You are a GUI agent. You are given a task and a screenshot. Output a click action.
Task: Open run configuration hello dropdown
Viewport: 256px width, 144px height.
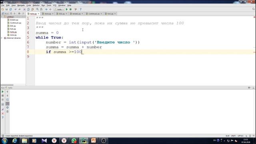point(59,10)
